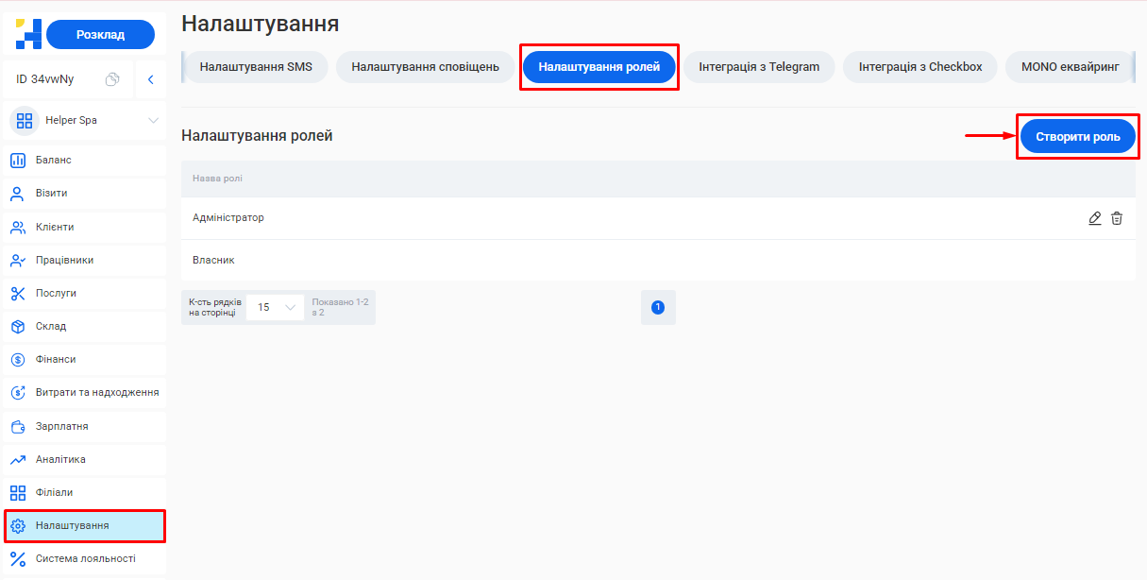Select page 1 in pagination
1147x580 pixels.
click(x=658, y=307)
